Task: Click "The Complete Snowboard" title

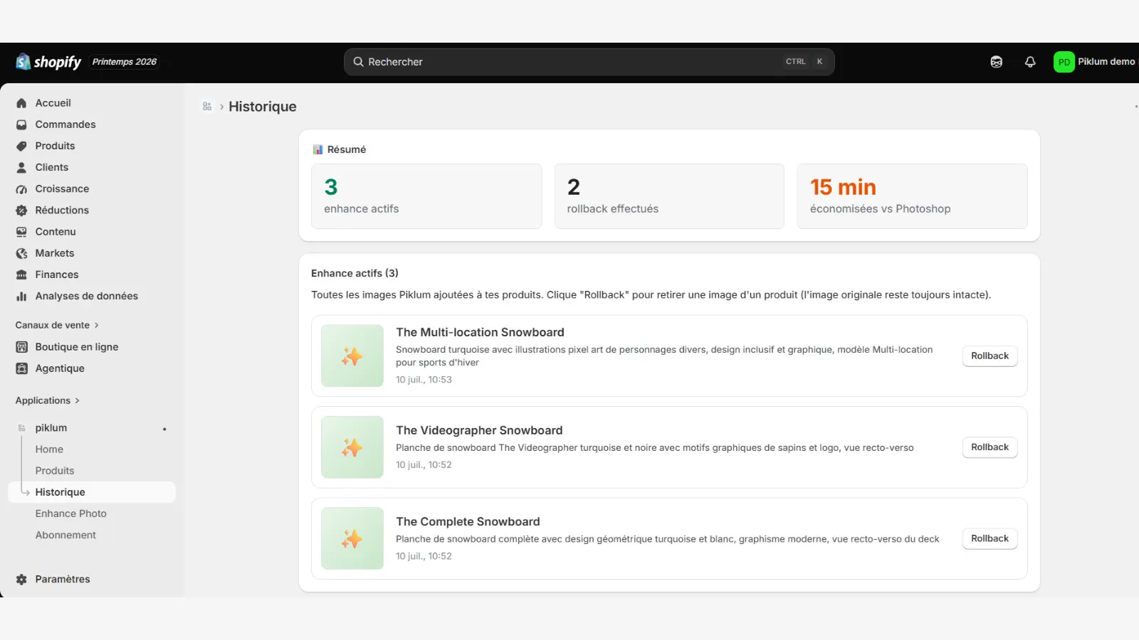Action: 468,521
